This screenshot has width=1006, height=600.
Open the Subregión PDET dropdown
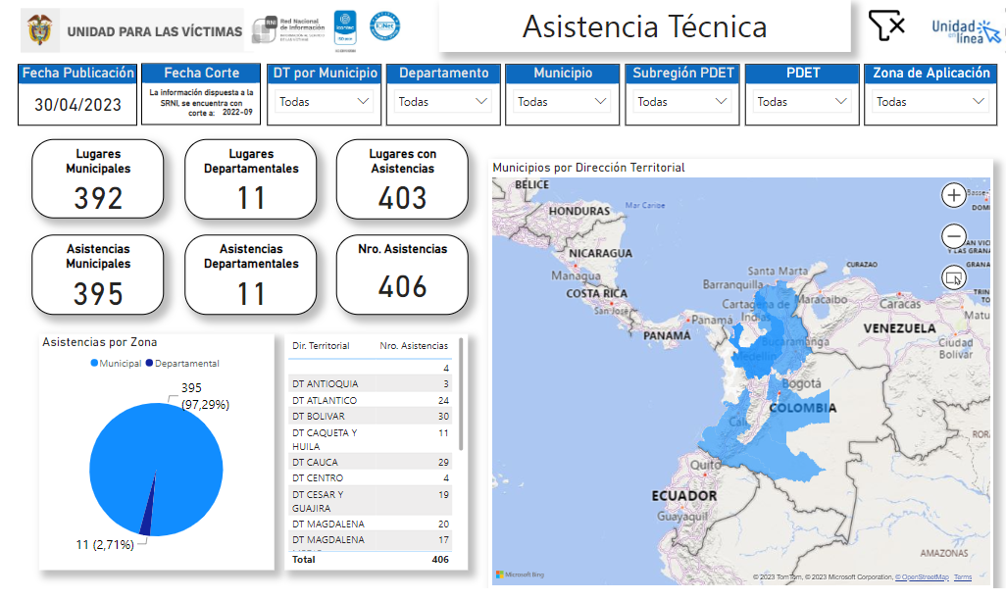coord(682,101)
